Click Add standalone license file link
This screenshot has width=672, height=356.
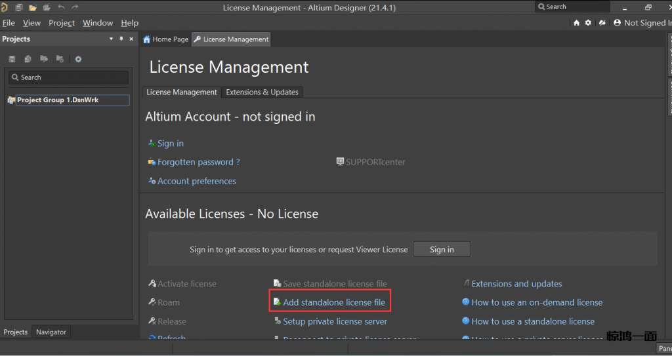(x=333, y=302)
